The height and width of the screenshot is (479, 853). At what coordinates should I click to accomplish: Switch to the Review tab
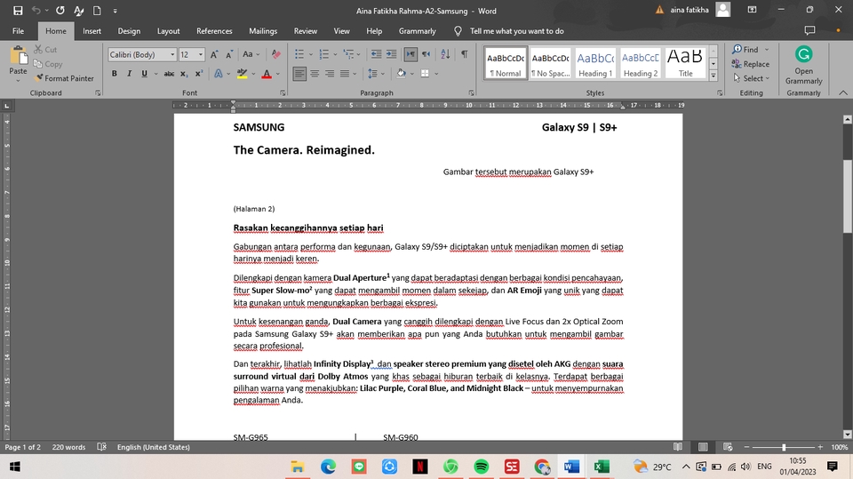(305, 31)
